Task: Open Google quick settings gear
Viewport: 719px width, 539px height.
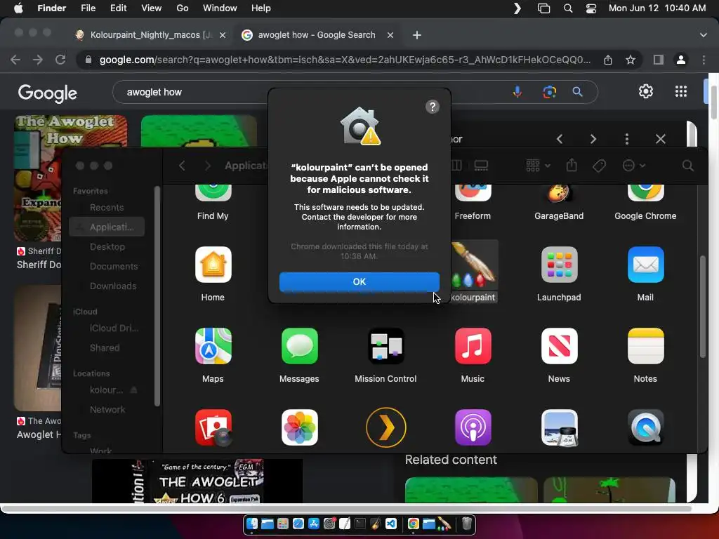Action: pos(646,92)
